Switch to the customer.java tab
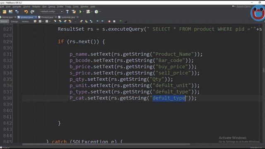This screenshot has height=149, width=265. [68, 17]
